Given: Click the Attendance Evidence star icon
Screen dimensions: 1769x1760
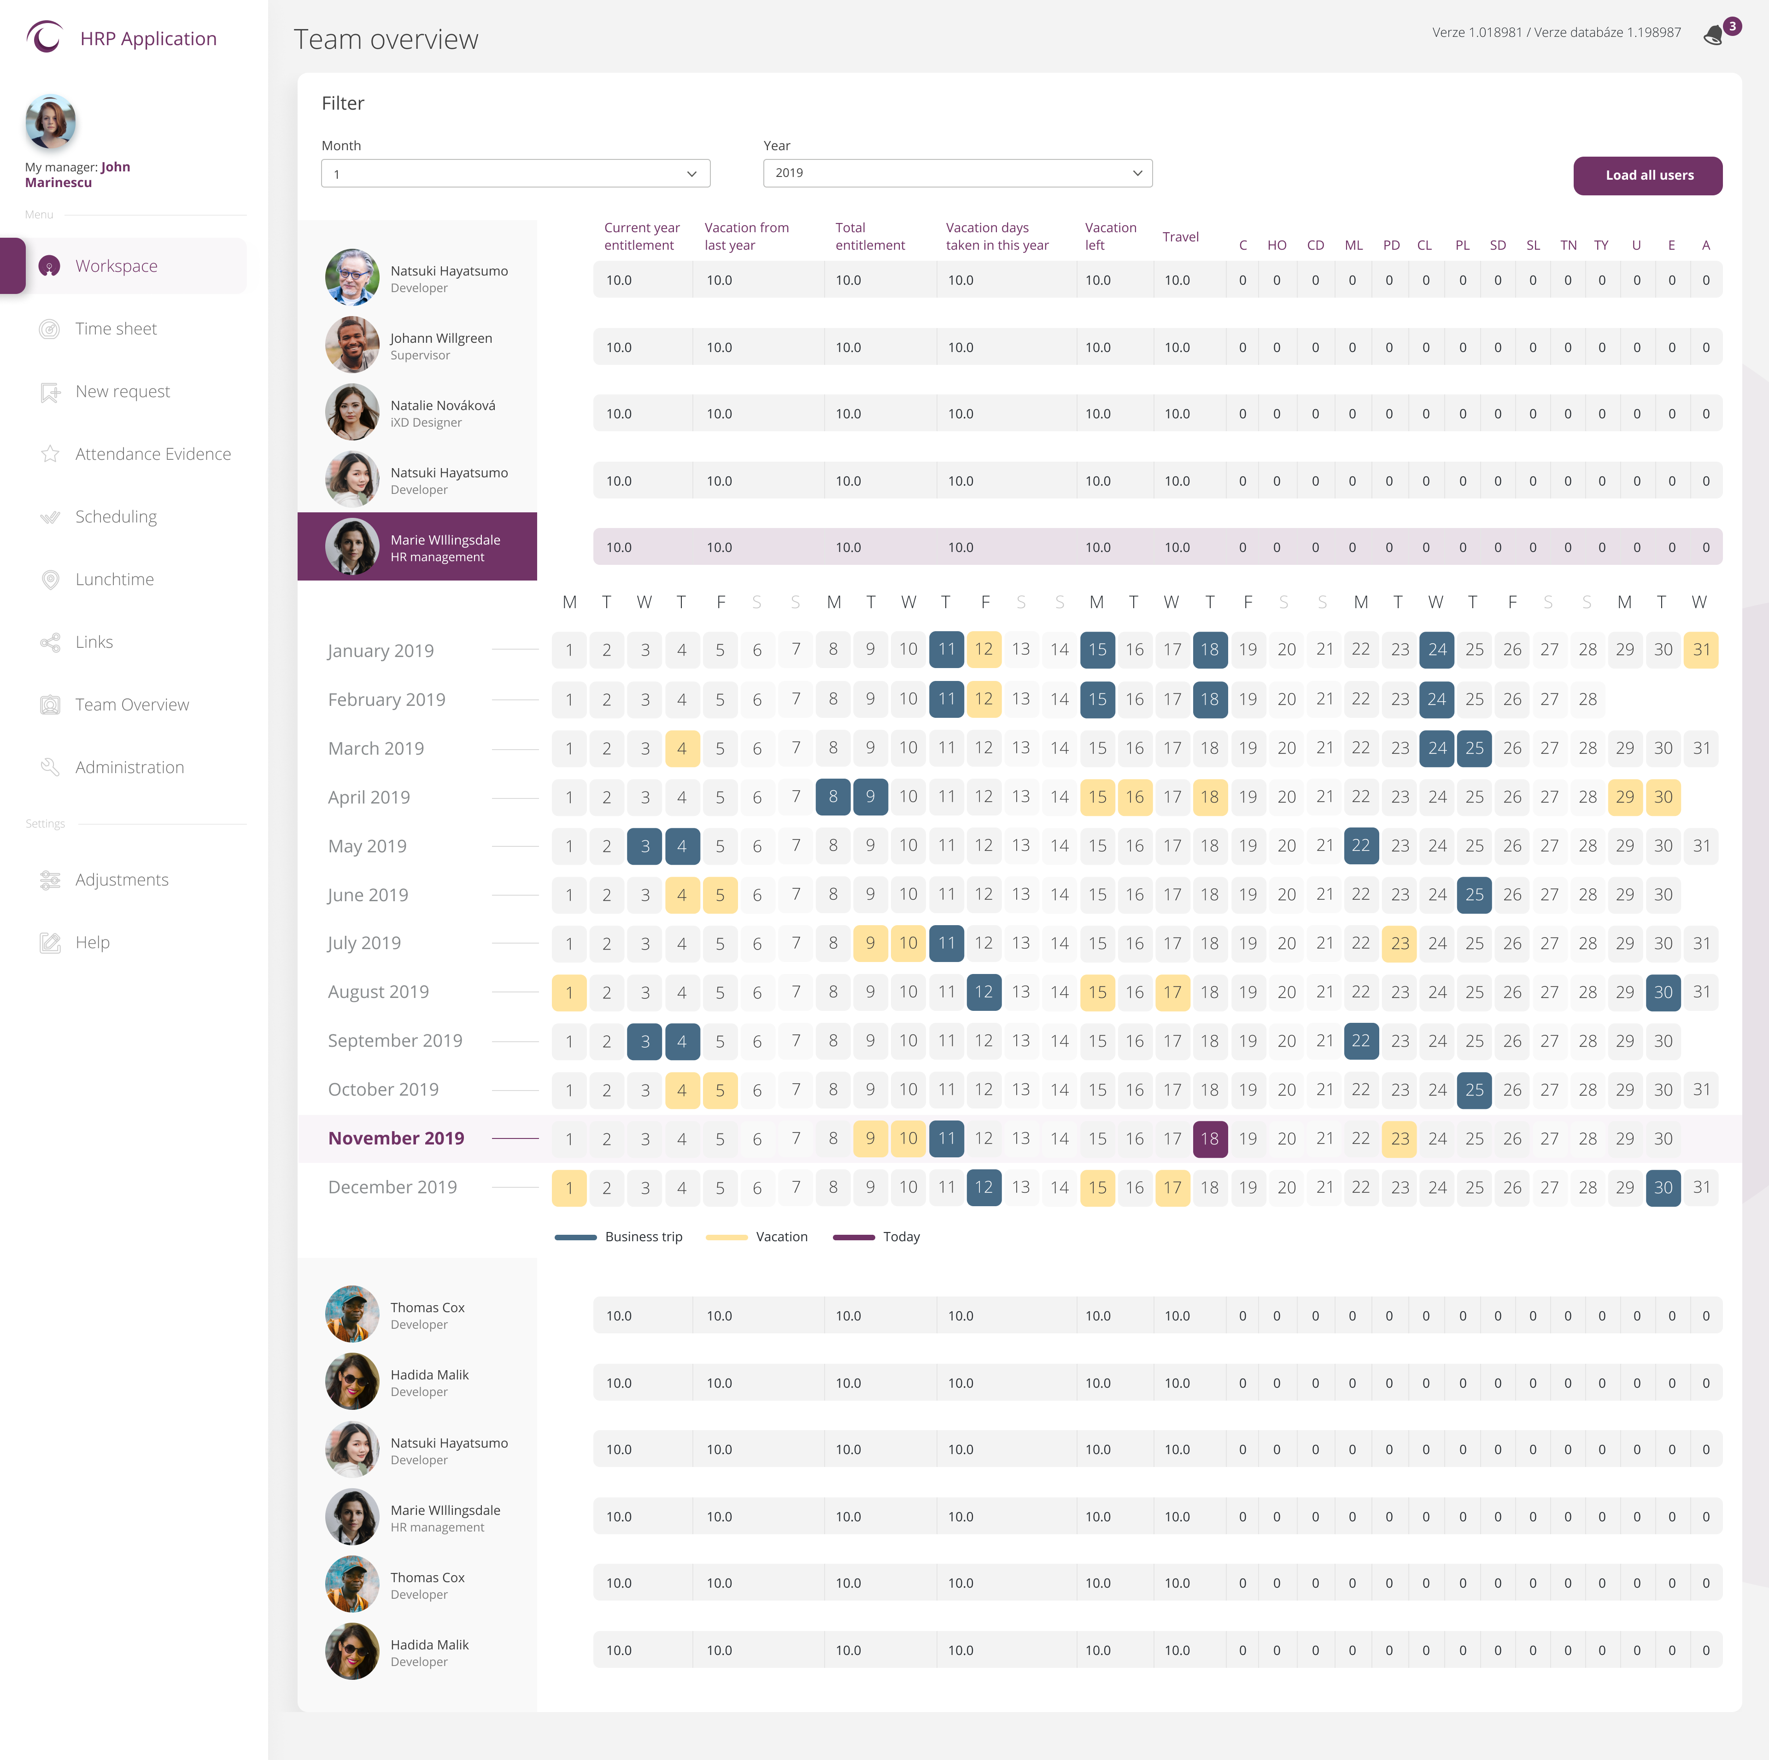Looking at the screenshot, I should tap(49, 454).
